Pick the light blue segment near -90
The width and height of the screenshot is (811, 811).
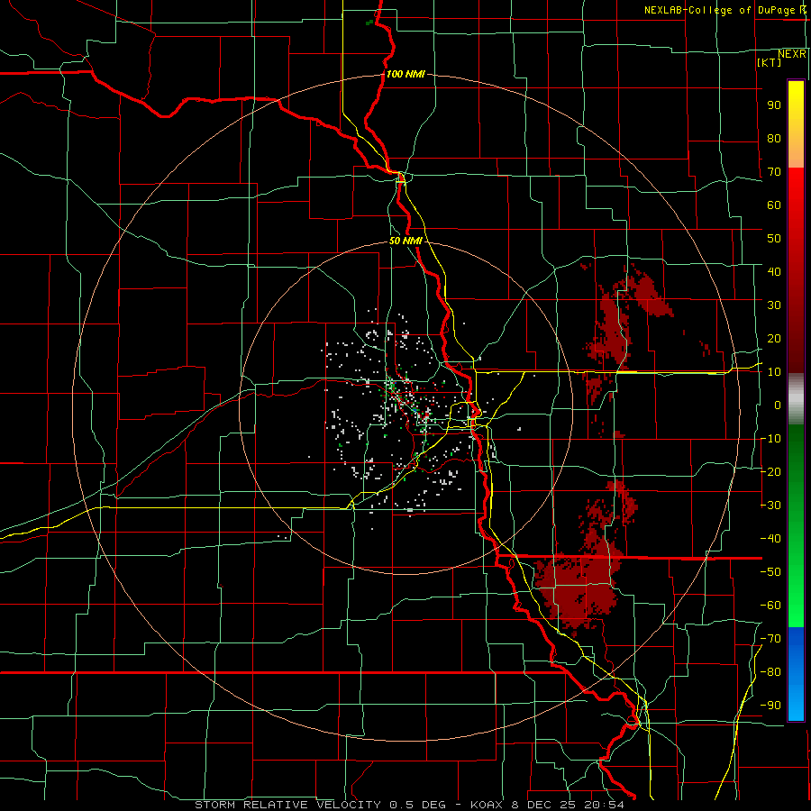tap(796, 704)
